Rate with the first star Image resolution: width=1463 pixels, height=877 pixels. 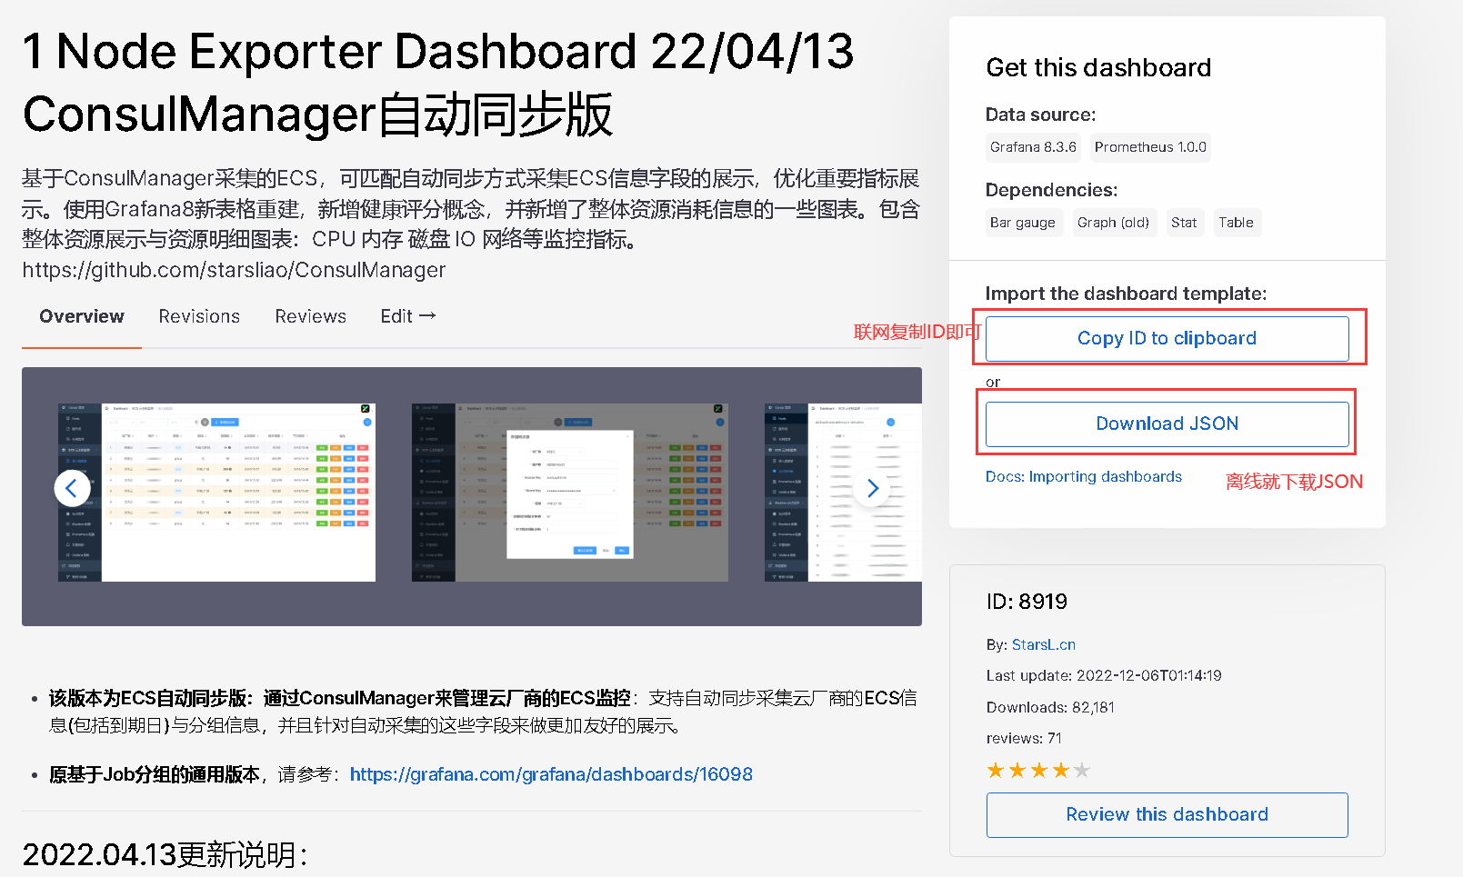coord(996,771)
